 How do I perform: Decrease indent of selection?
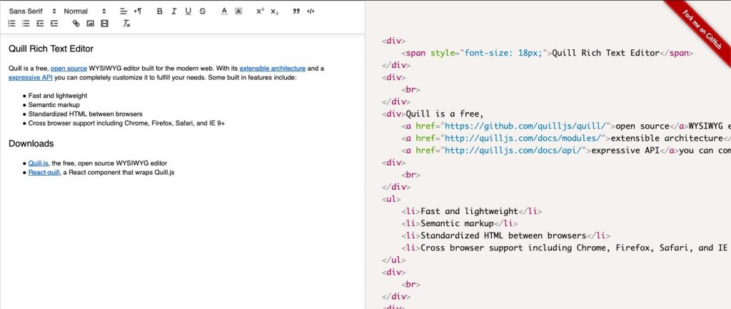(x=40, y=24)
